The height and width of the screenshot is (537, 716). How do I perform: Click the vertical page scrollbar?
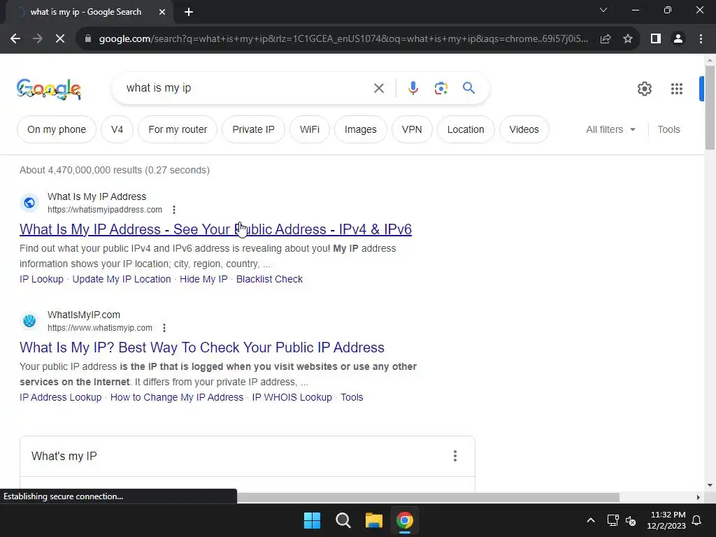710,108
